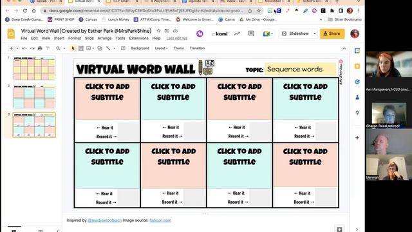412x232 pixels.
Task: Select the line tool
Action: [x=108, y=48]
